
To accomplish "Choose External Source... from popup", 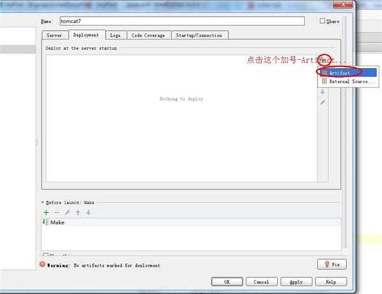I will point(348,82).
